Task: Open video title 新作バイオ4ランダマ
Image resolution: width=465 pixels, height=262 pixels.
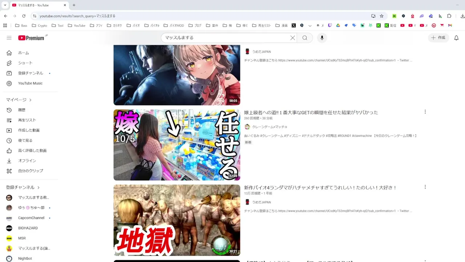Action: (320, 188)
